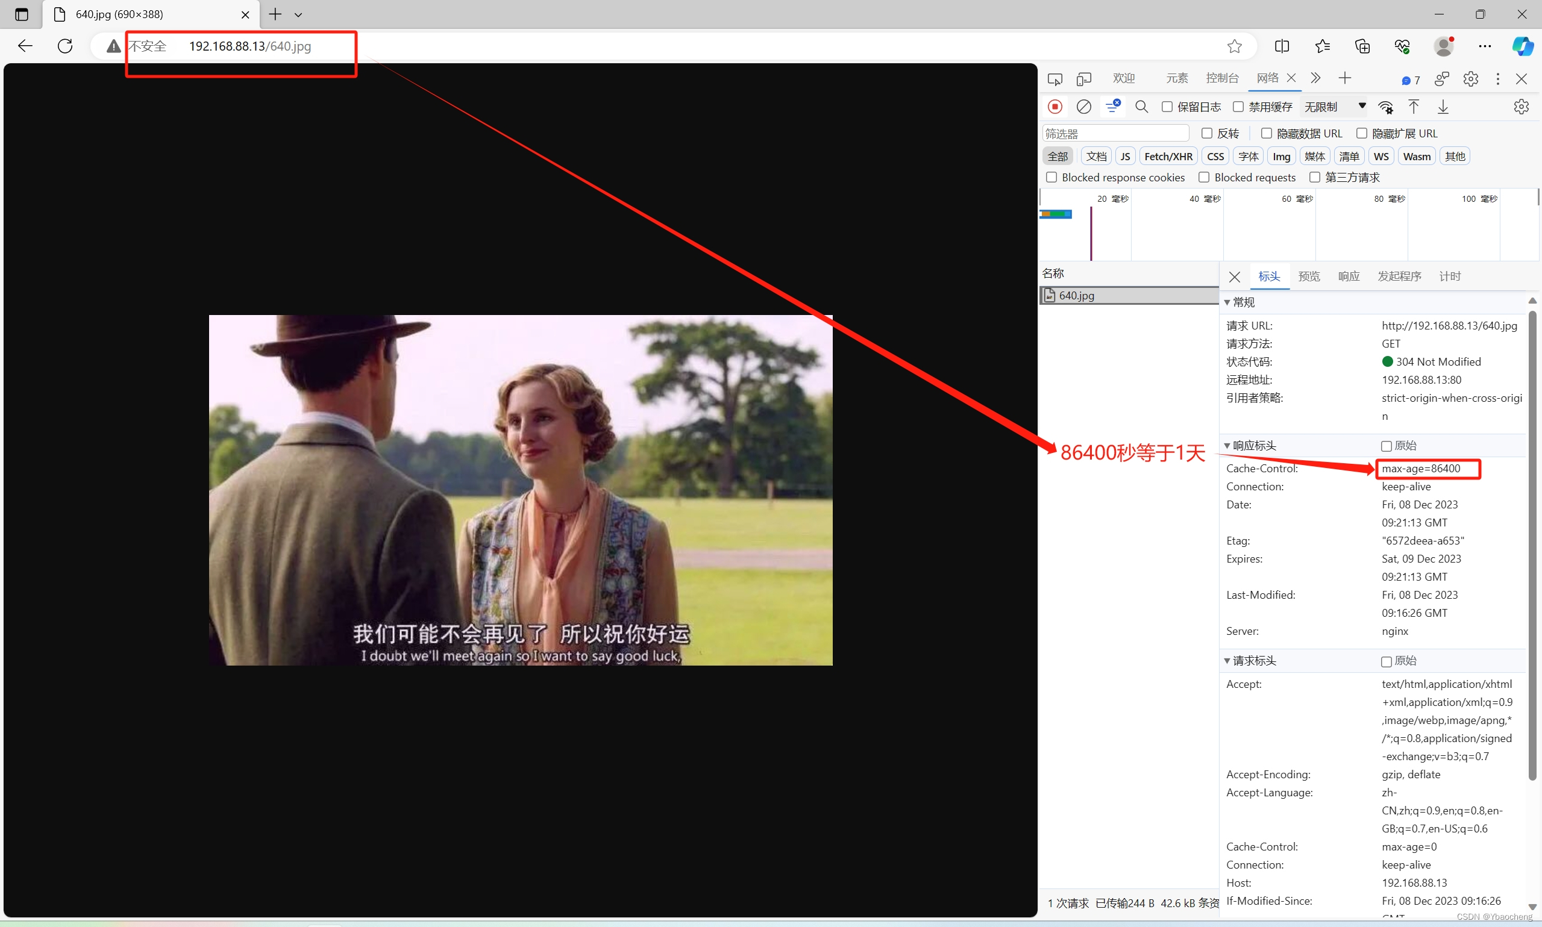Click the export HAR download arrow
The width and height of the screenshot is (1542, 927).
point(1443,107)
